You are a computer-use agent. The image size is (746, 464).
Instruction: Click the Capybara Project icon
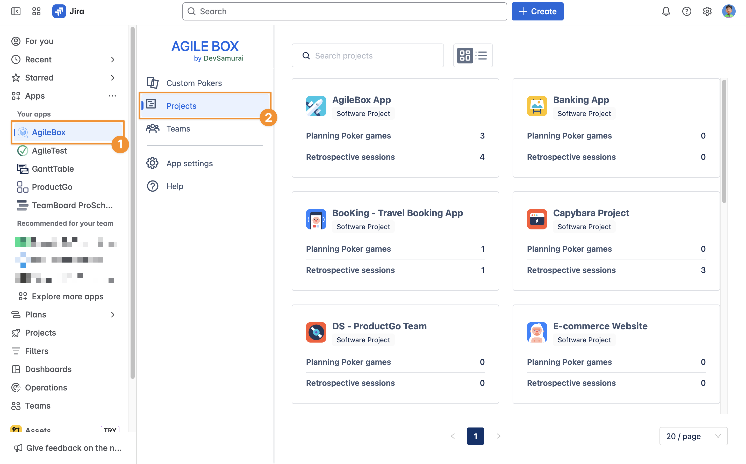click(x=537, y=219)
